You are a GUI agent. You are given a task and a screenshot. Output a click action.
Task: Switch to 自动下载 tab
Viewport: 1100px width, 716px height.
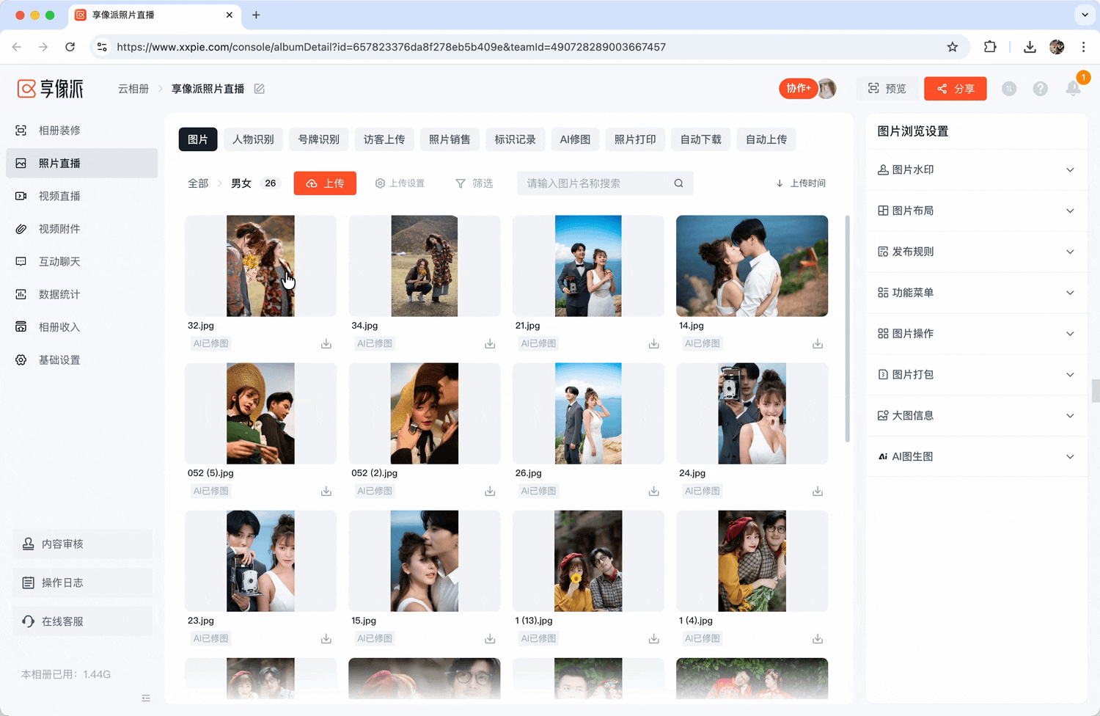pyautogui.click(x=701, y=139)
